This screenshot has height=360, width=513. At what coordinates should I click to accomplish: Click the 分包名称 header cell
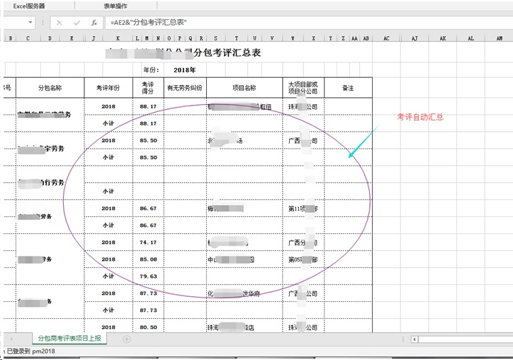[x=50, y=88]
